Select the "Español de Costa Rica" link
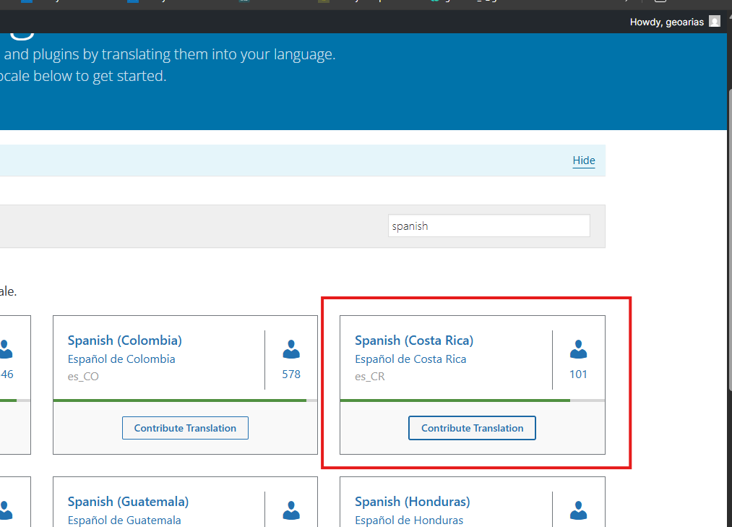 click(410, 359)
